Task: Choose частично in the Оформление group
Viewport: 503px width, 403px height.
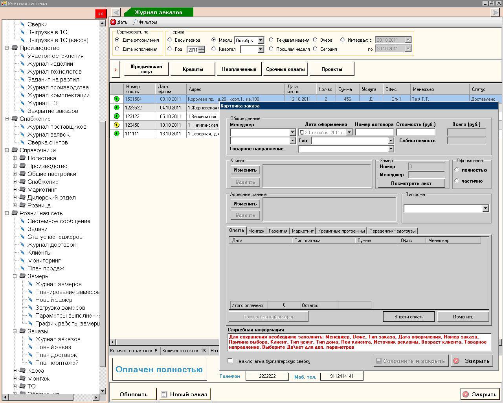Action: [x=456, y=181]
